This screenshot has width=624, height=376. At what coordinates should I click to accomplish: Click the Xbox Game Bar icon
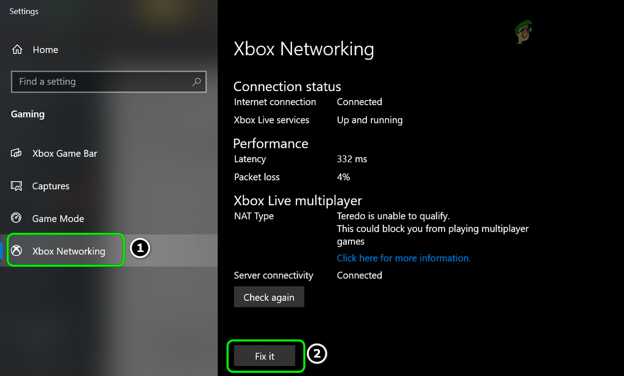click(x=16, y=153)
